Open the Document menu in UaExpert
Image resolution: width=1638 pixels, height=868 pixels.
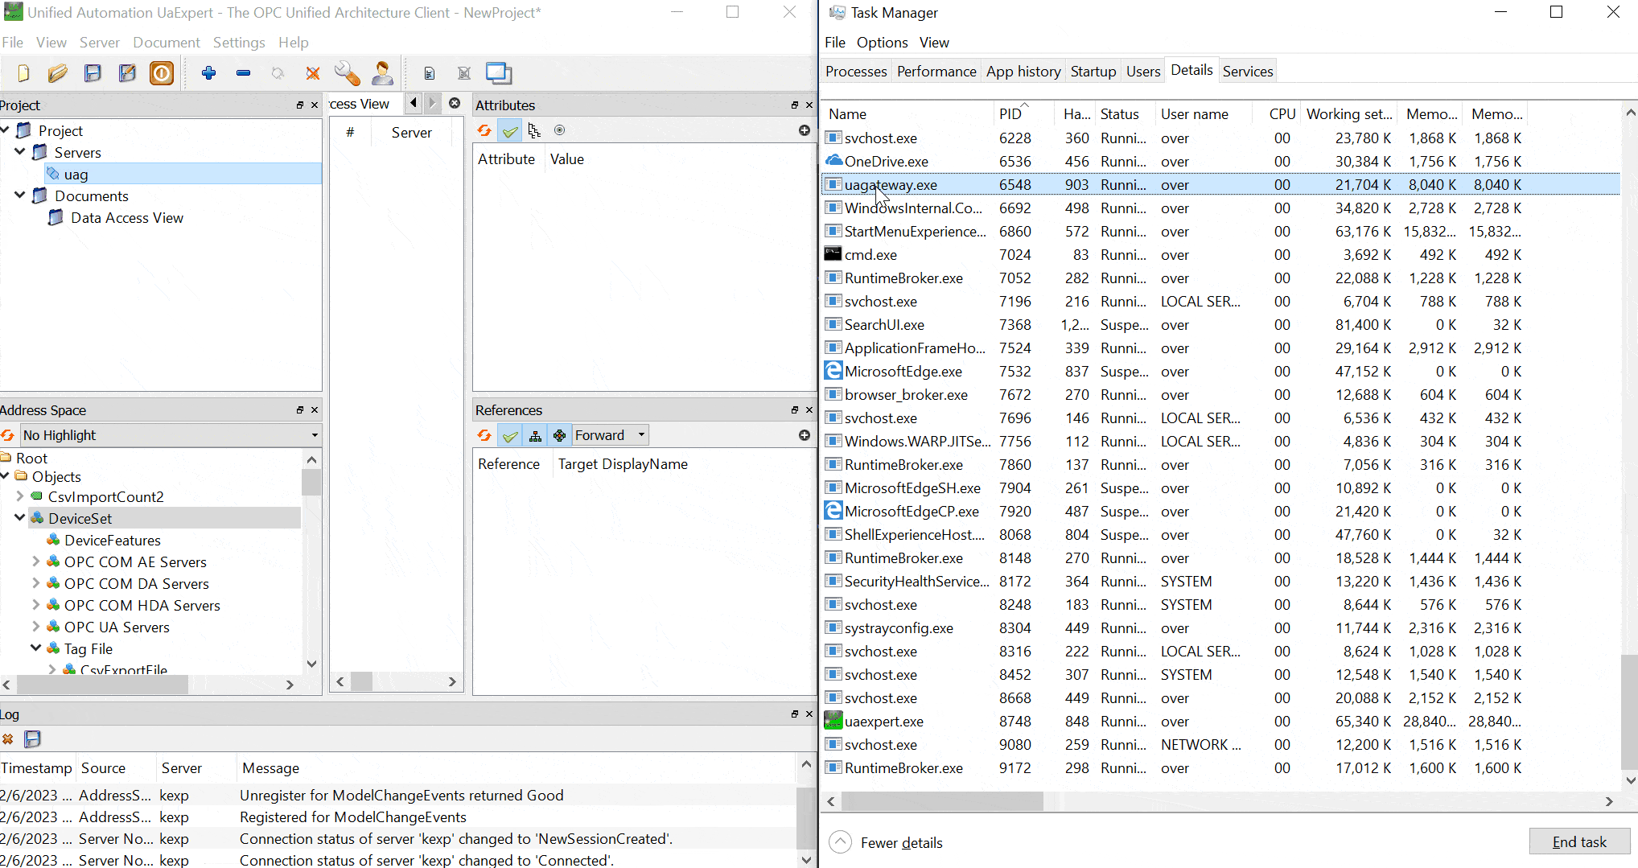click(167, 43)
